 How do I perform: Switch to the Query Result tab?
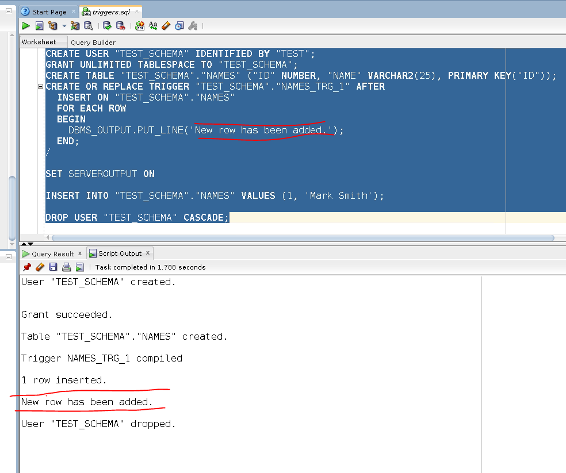click(x=53, y=253)
